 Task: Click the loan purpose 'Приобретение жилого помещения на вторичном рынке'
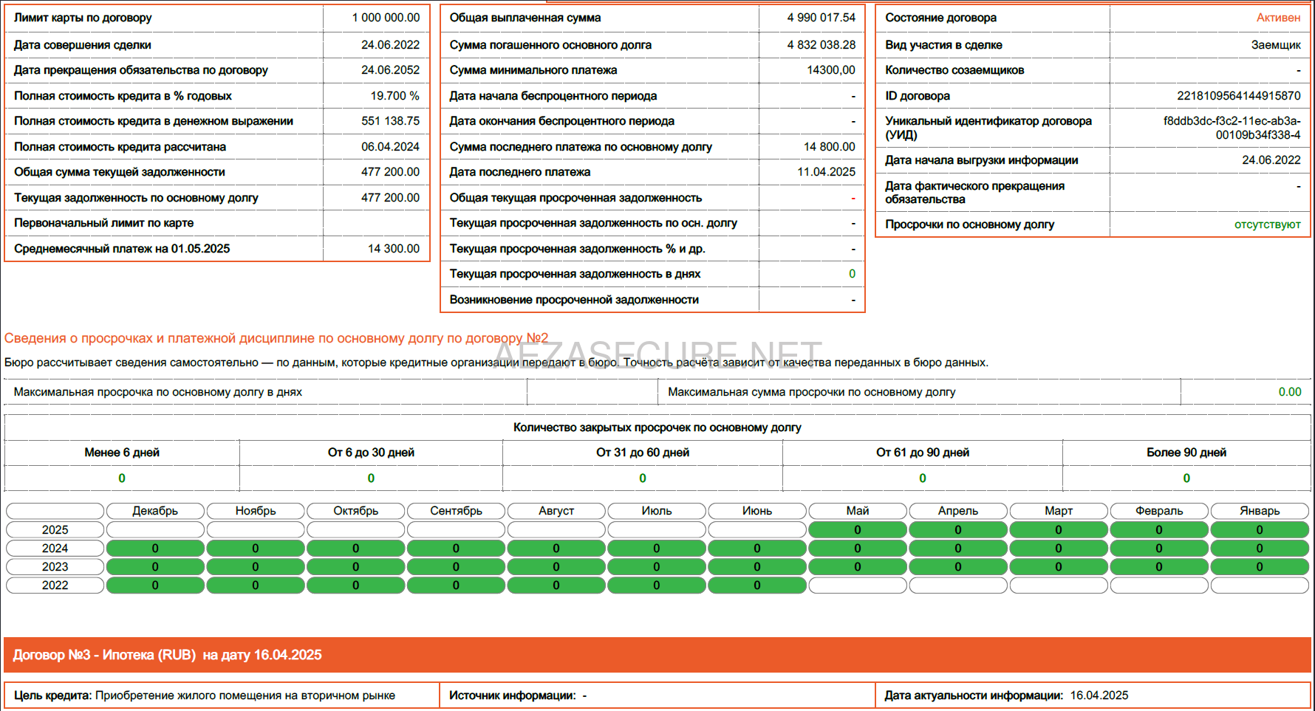click(x=245, y=695)
